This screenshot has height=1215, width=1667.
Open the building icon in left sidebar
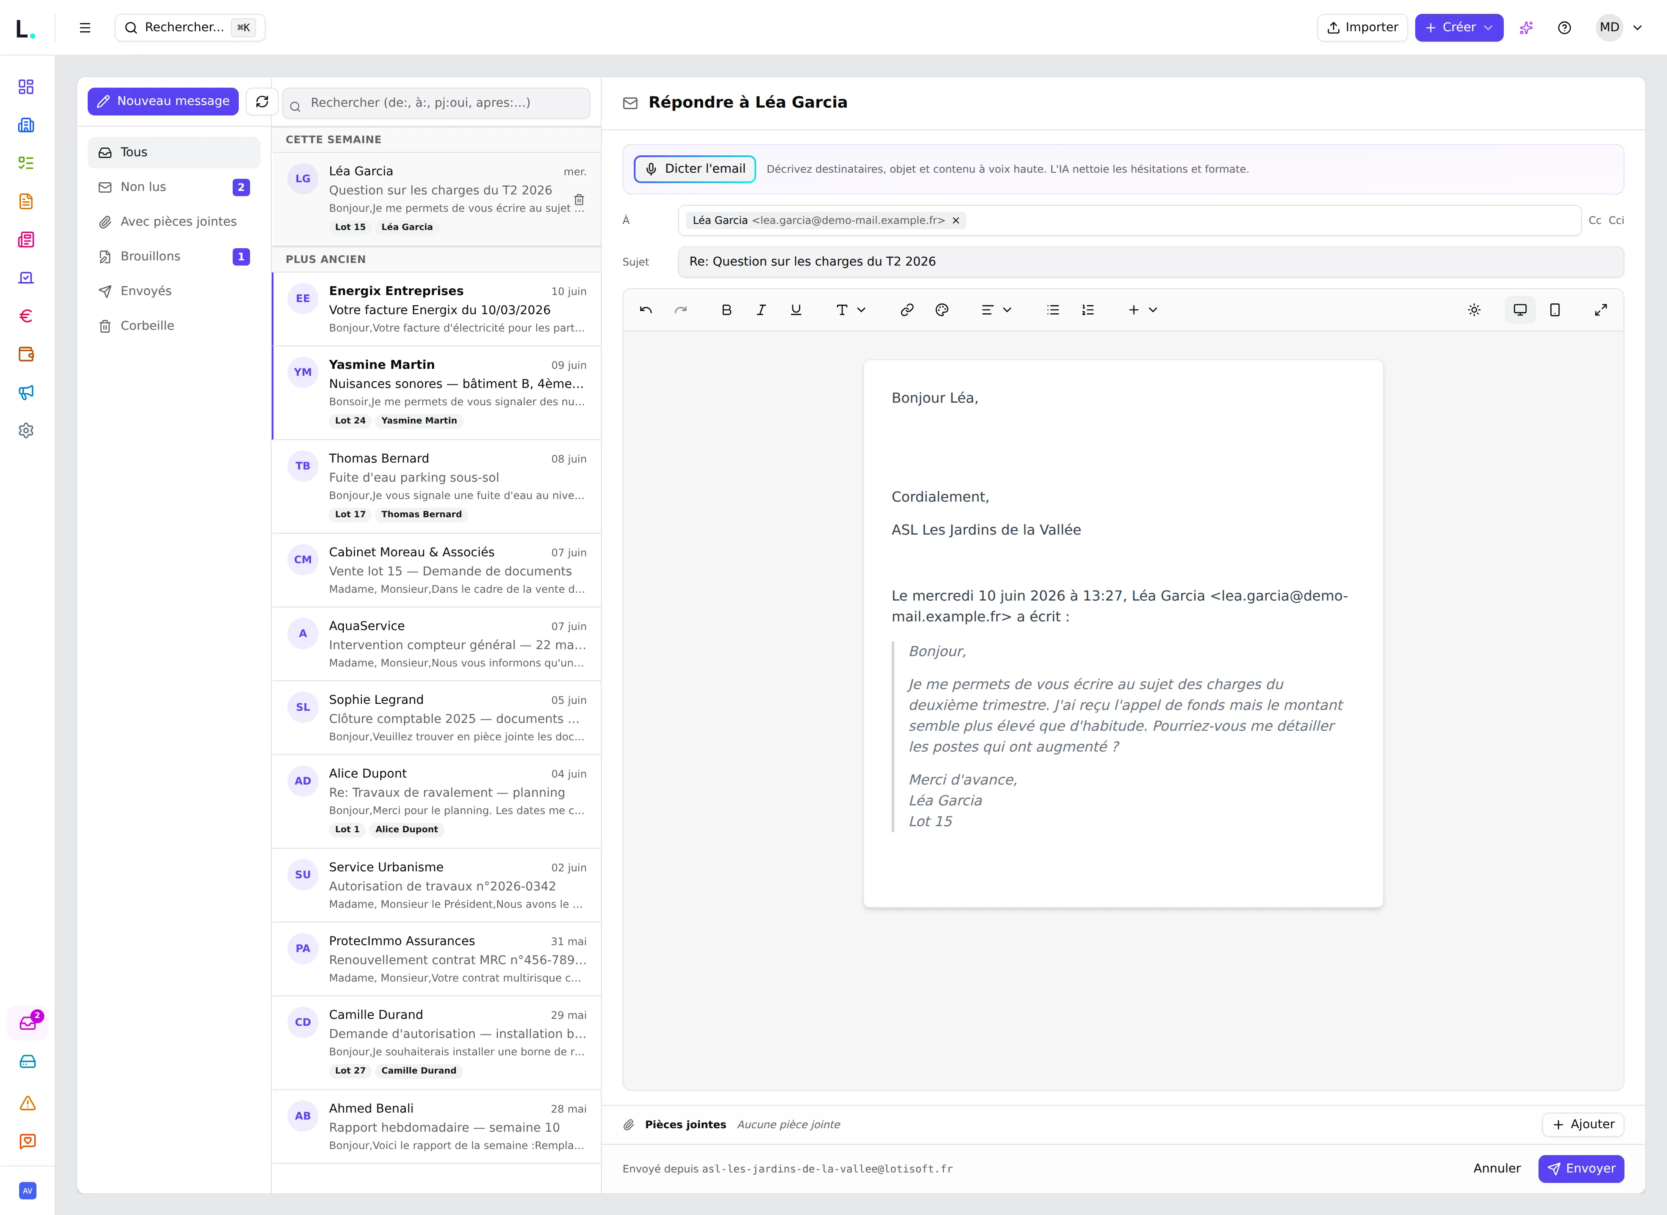pyautogui.click(x=26, y=125)
